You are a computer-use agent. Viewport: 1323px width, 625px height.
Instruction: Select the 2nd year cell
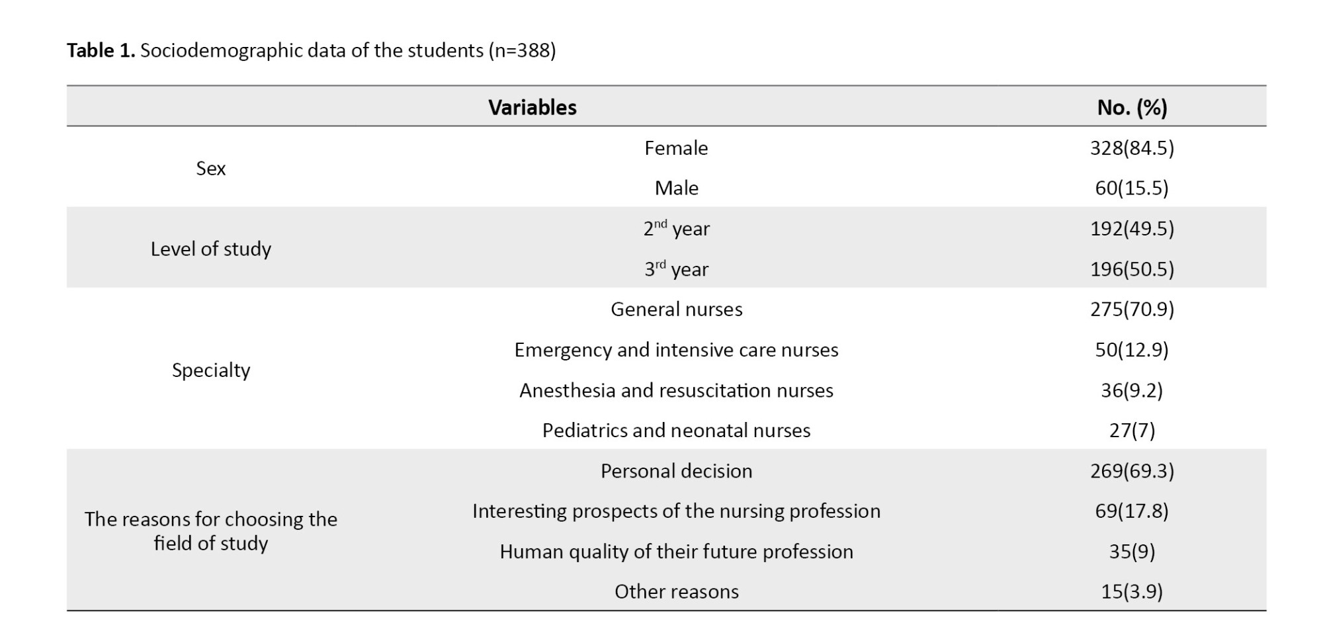(676, 229)
